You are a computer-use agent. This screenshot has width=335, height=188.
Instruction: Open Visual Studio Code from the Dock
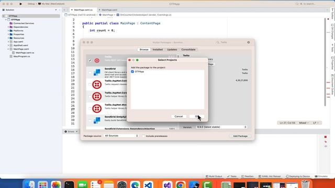click(x=148, y=184)
